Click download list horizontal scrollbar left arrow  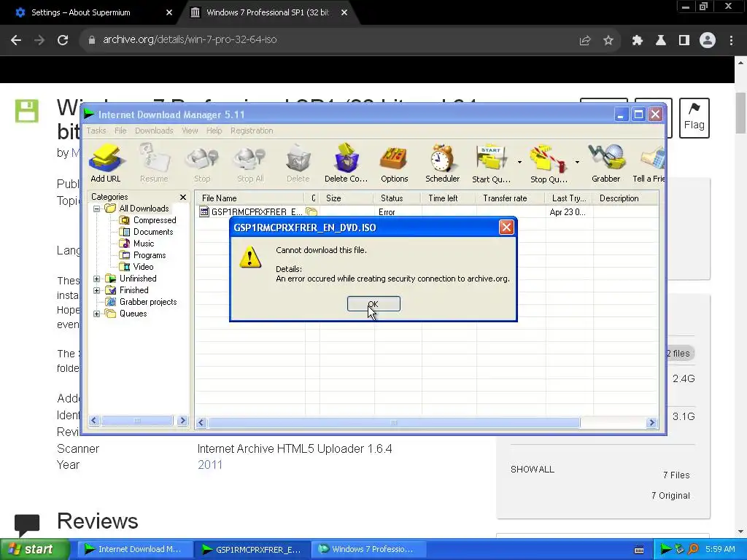(201, 422)
